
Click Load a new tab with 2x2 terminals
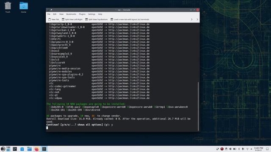[130, 19]
